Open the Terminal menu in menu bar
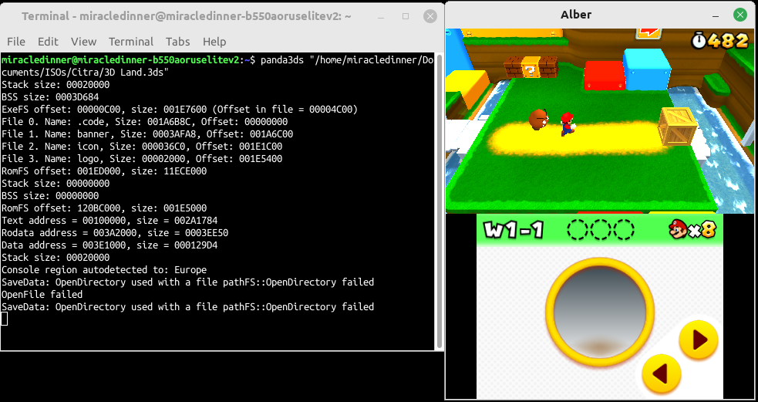 [131, 42]
